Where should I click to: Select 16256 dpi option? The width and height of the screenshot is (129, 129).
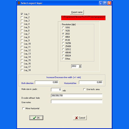click(x=63, y=43)
